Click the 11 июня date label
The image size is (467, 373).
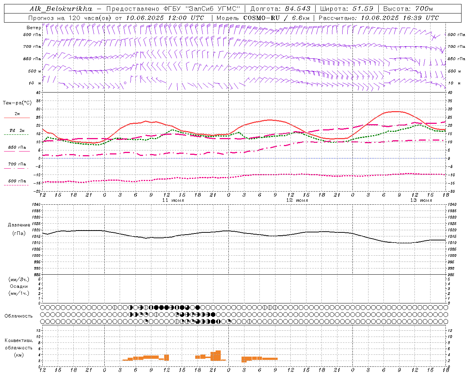coord(173,200)
